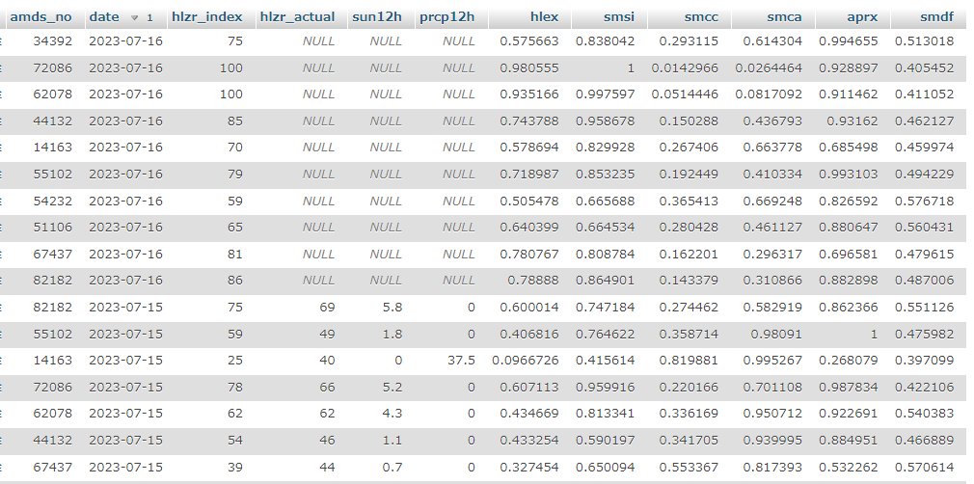Click the date column header

pyautogui.click(x=104, y=17)
